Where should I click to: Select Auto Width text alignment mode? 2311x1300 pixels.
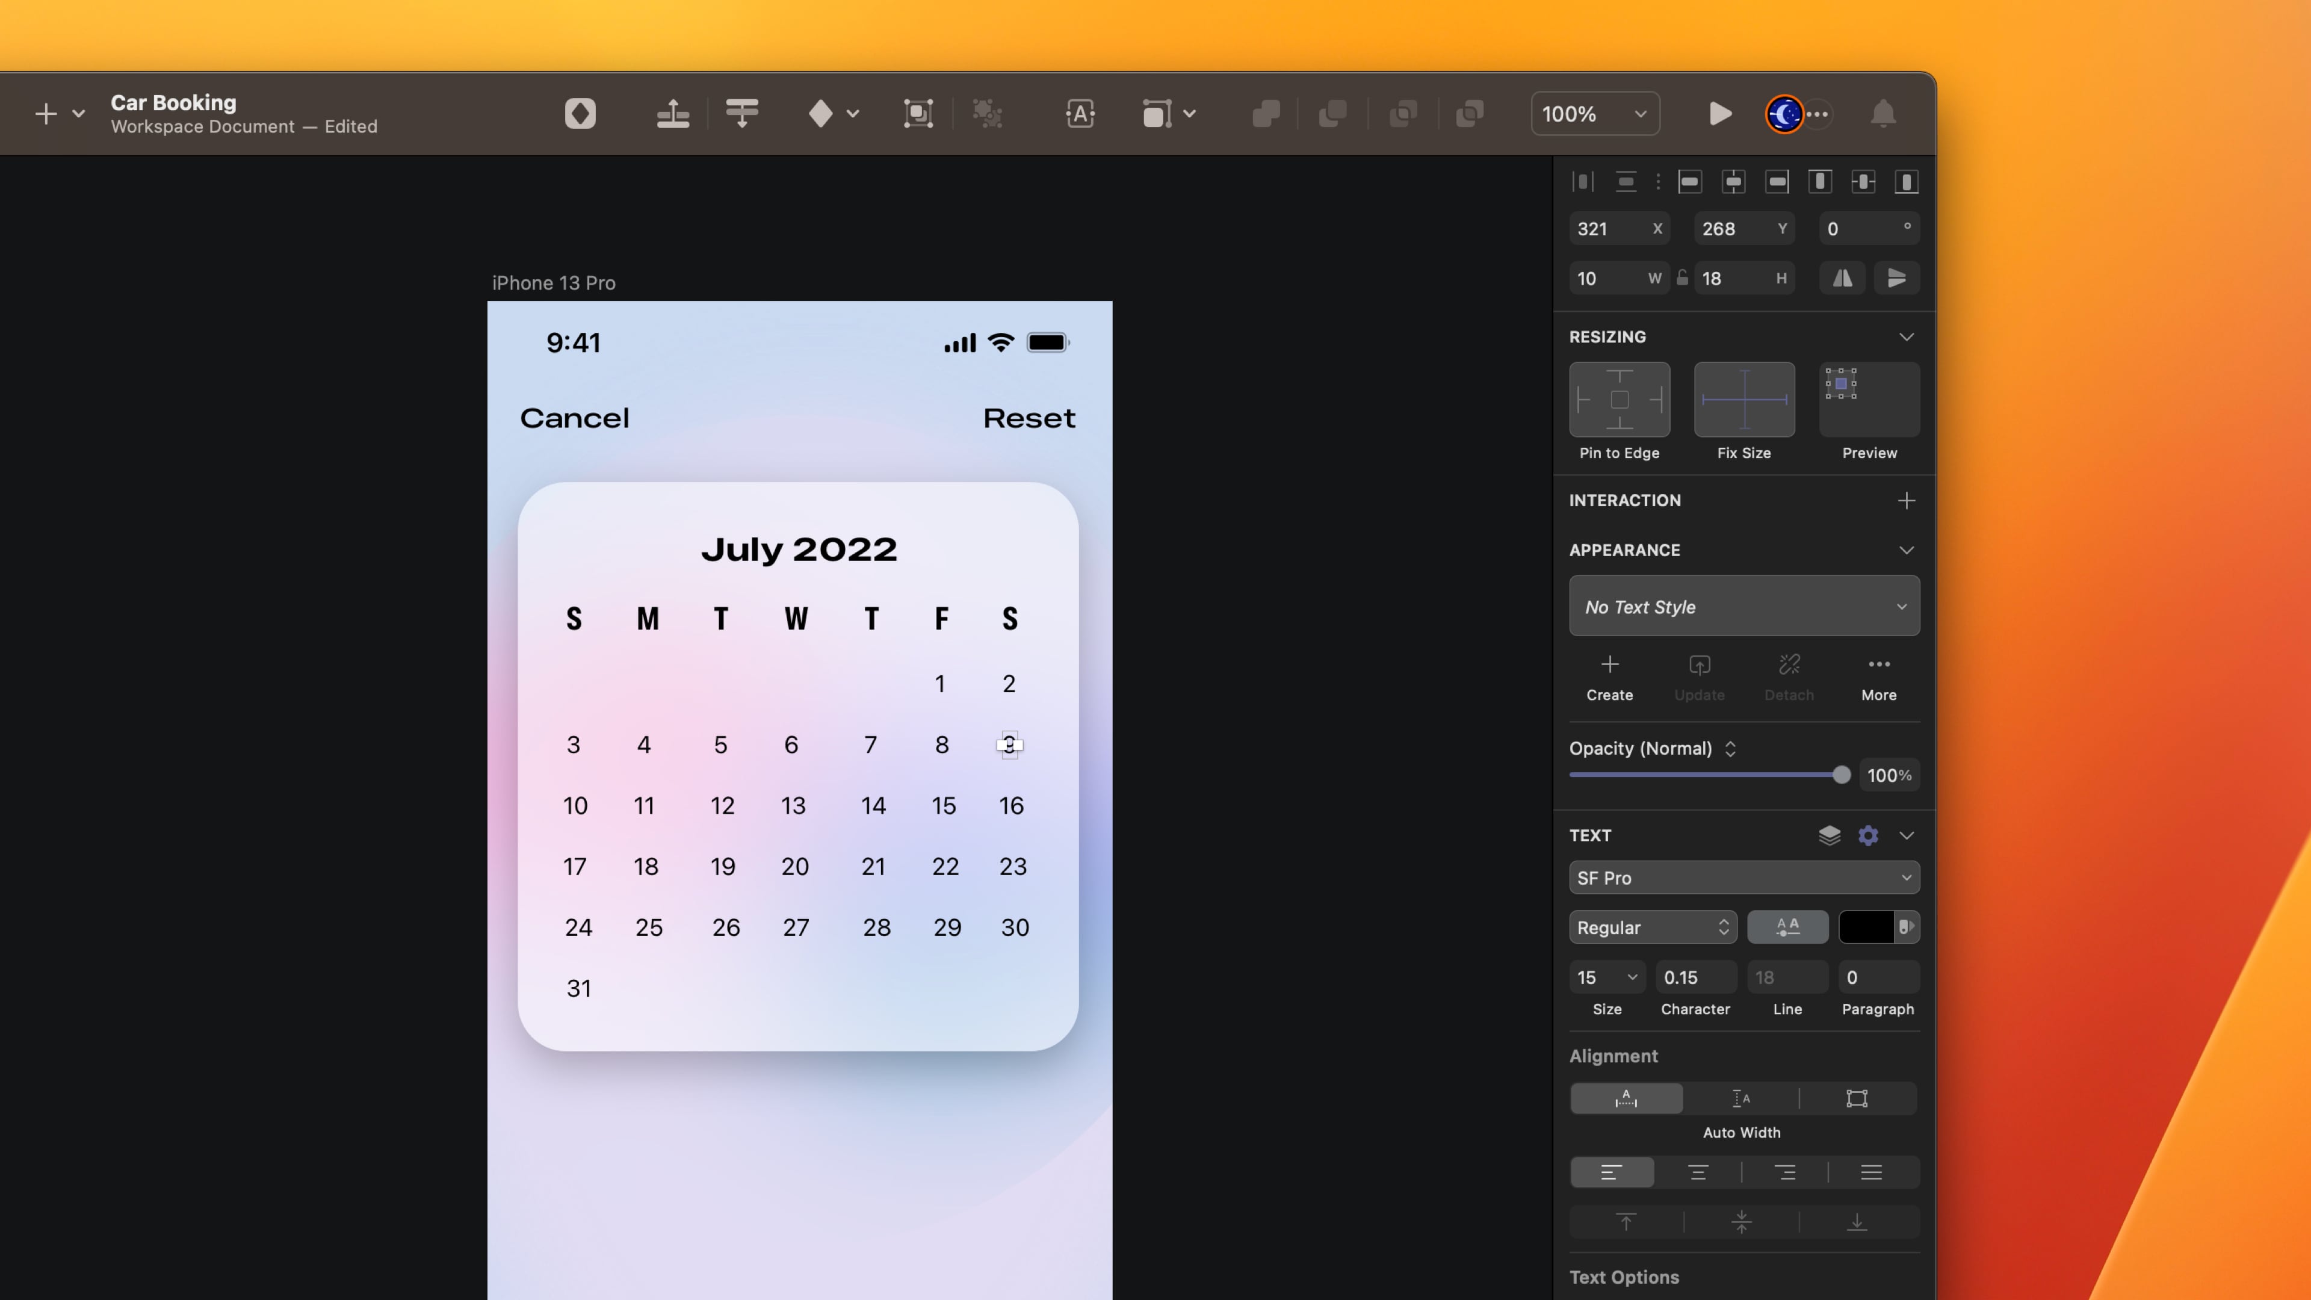(1626, 1098)
